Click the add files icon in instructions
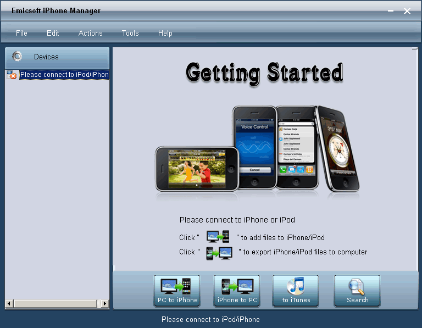Image resolution: width=422 pixels, height=328 pixels. coord(218,237)
